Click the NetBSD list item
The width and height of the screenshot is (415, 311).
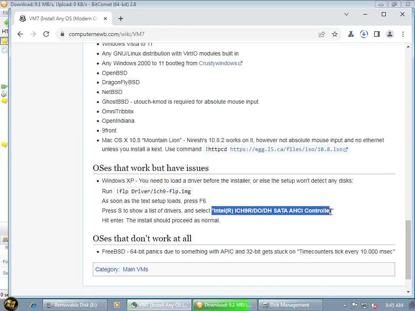pyautogui.click(x=112, y=92)
